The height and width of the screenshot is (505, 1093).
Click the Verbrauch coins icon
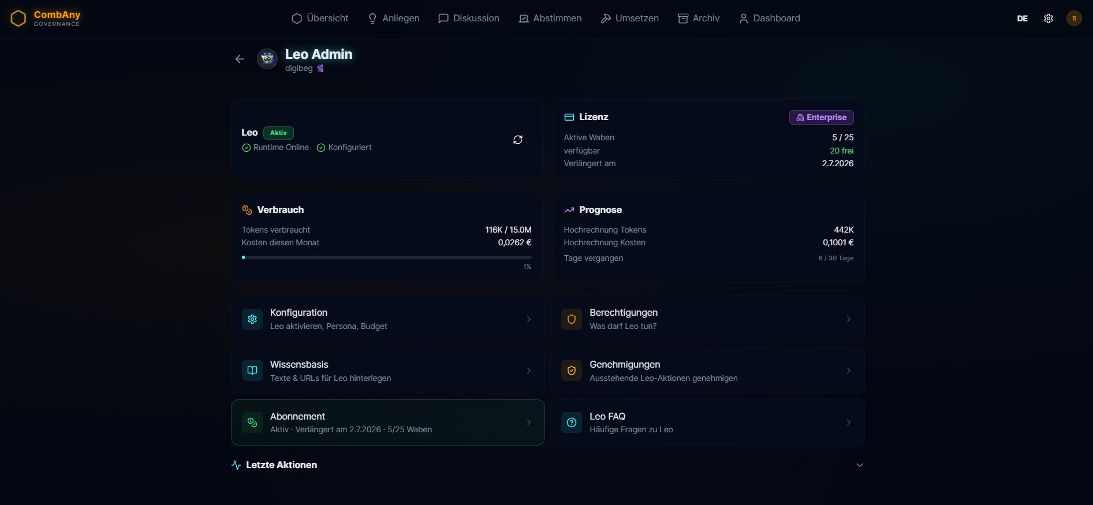click(x=247, y=210)
